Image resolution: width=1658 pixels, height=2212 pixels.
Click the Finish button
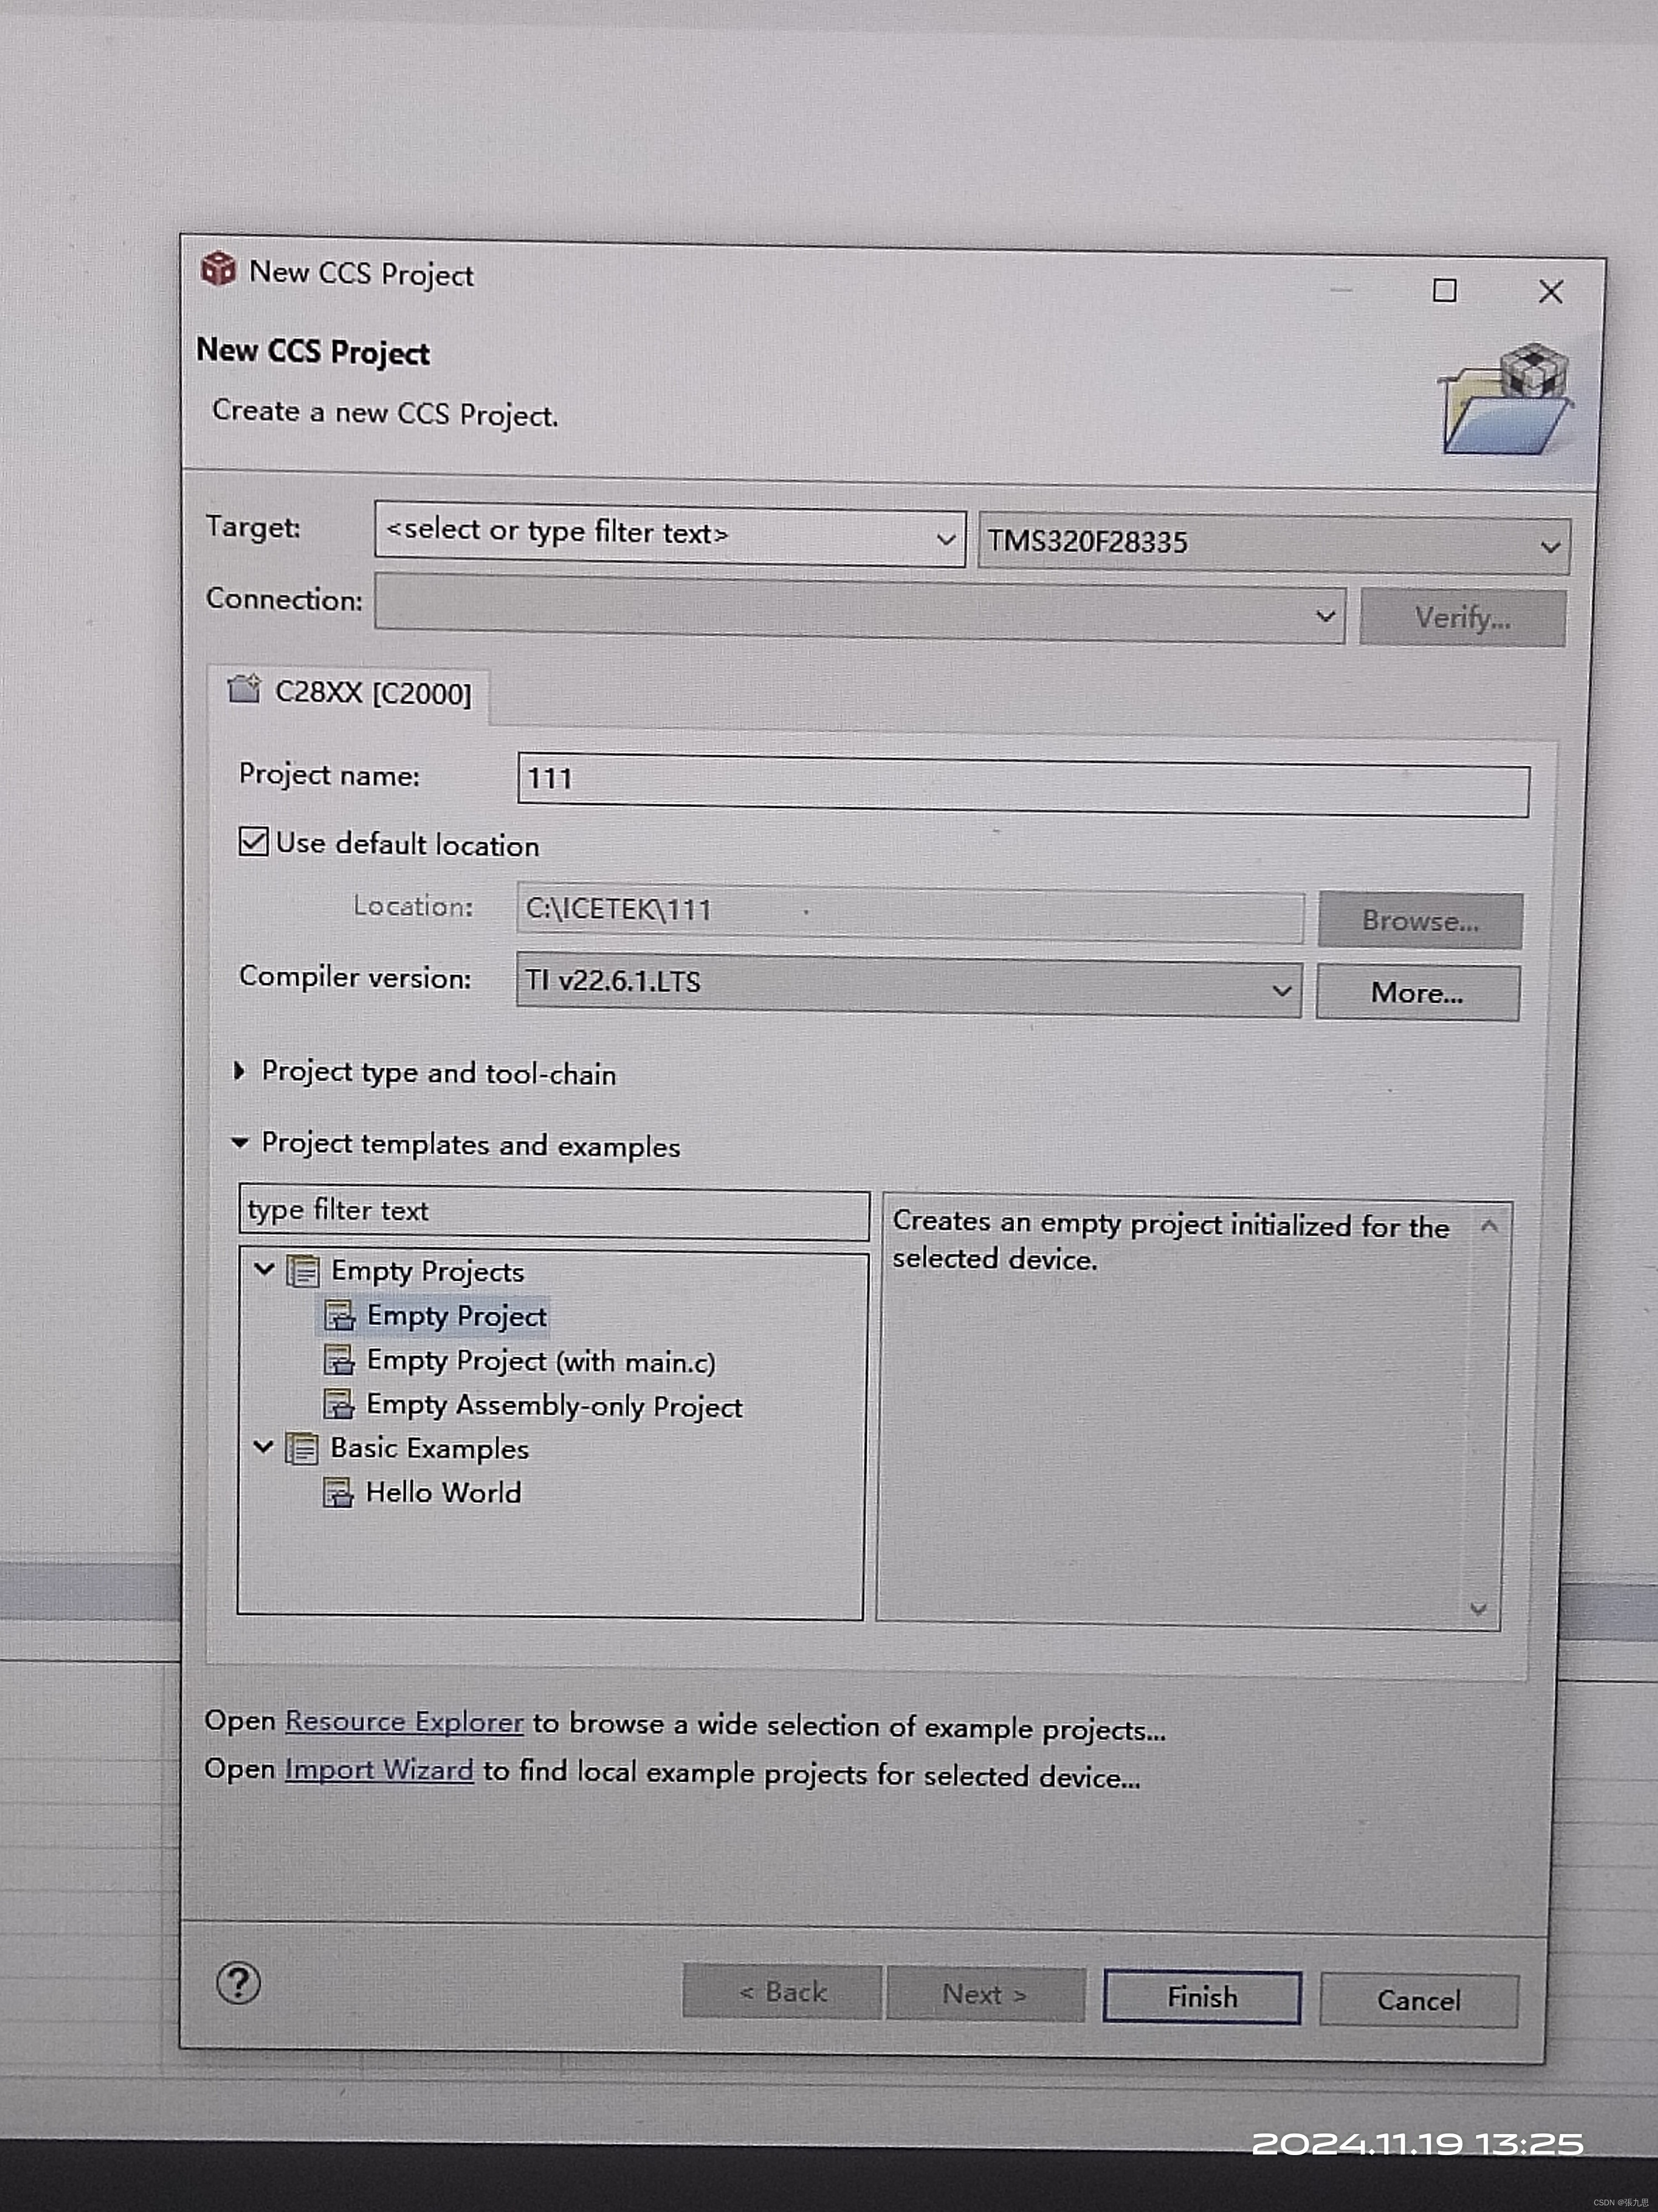(x=1201, y=1997)
